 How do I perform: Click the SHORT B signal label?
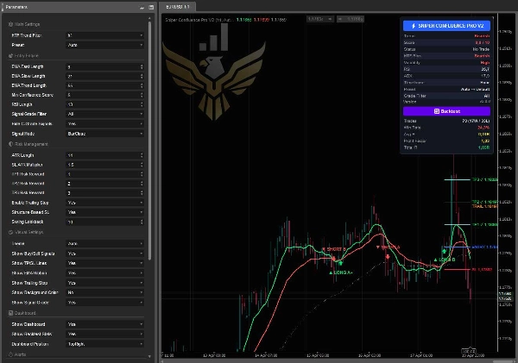tap(334, 249)
